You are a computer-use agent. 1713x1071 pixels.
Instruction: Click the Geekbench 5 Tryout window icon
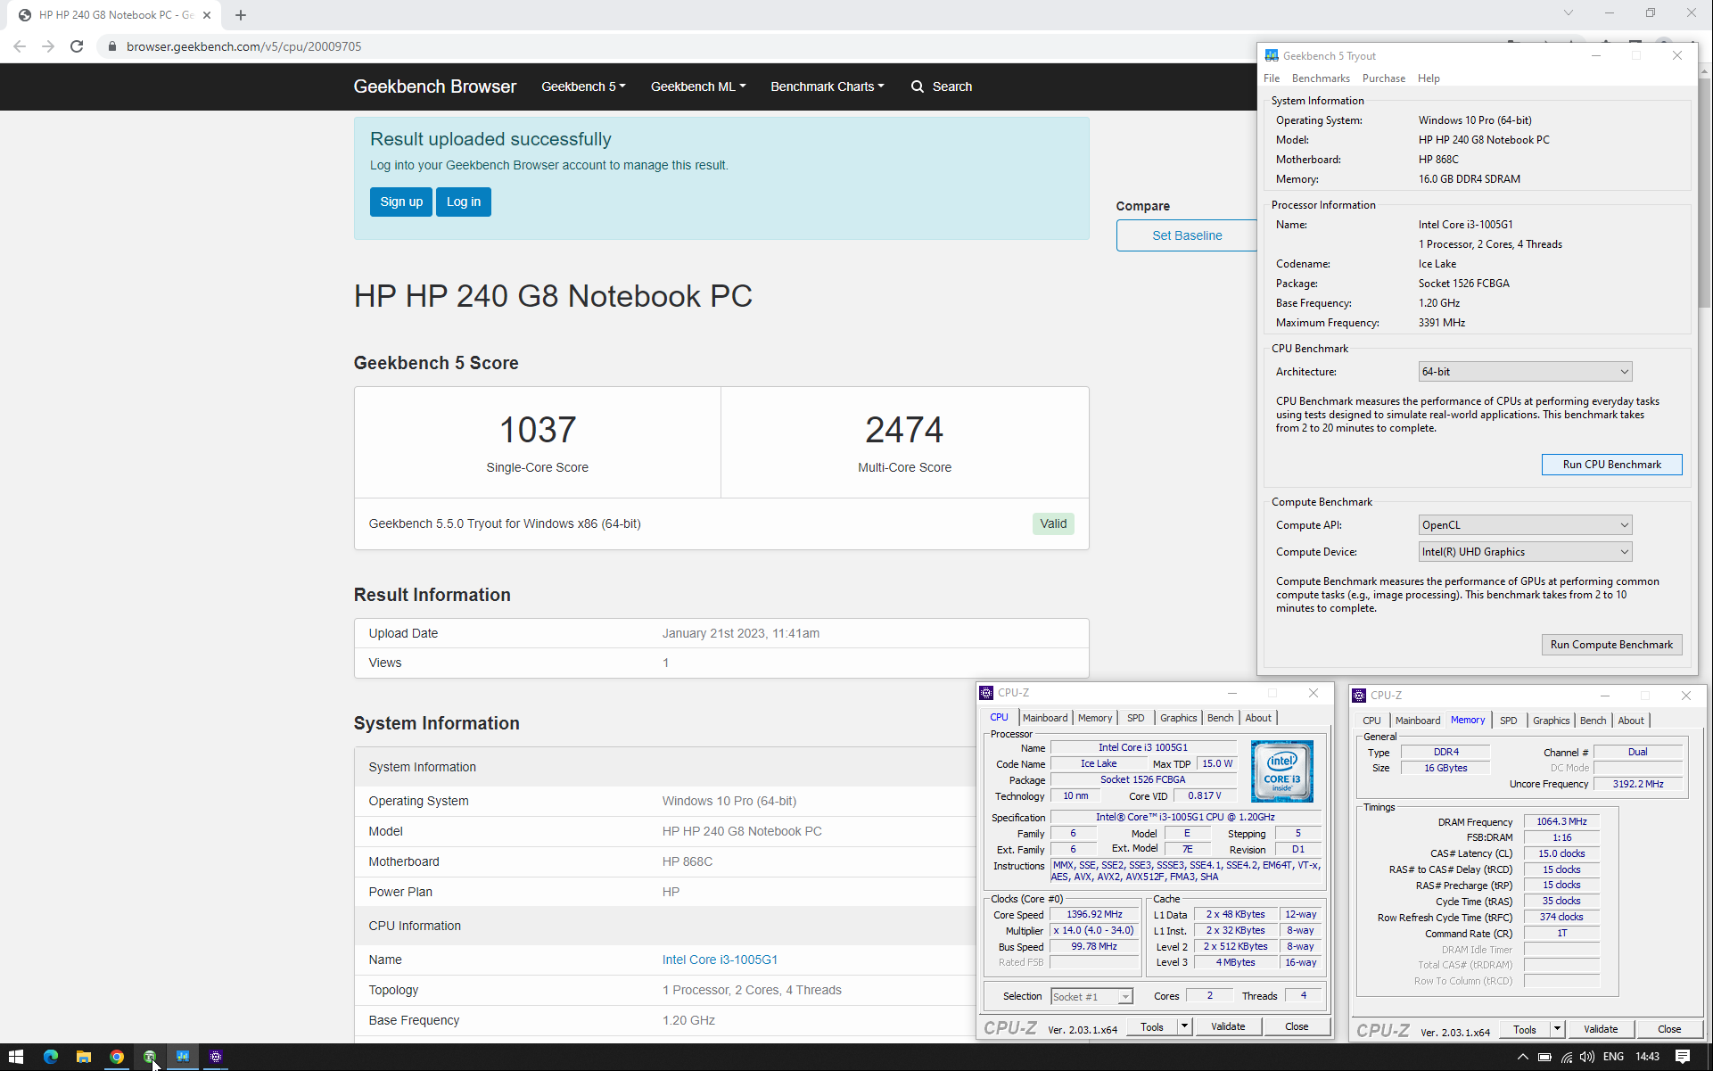pos(1272,55)
